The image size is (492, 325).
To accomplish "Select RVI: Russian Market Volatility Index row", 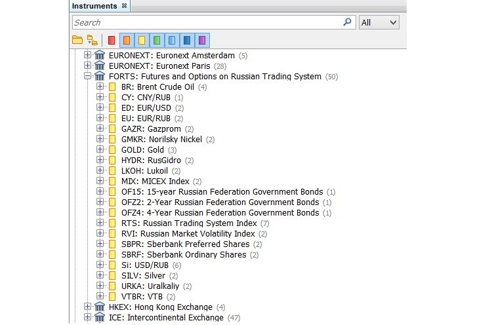I will click(188, 233).
